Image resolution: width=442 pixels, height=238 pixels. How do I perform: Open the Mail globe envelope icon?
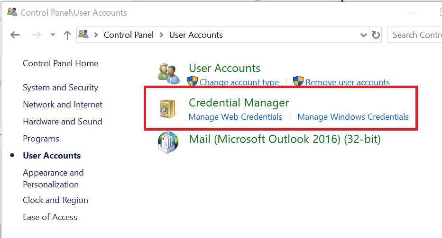[168, 142]
